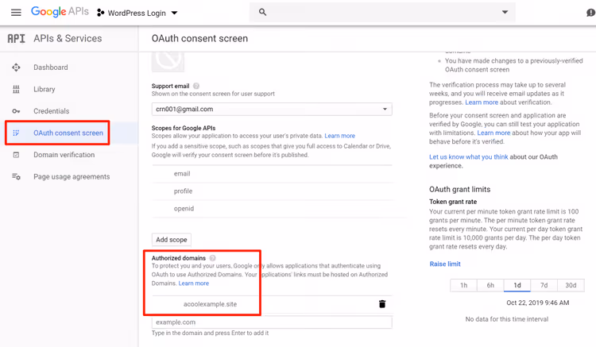This screenshot has height=347, width=596.
Task: Click the API logo in the sidebar
Action: (17, 38)
